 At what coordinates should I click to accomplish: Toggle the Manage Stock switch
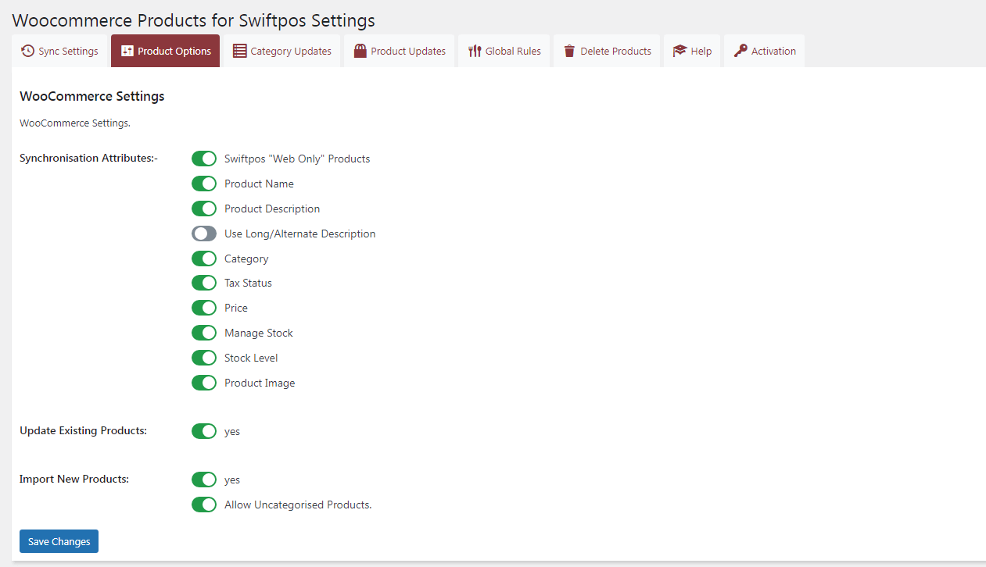(x=204, y=333)
